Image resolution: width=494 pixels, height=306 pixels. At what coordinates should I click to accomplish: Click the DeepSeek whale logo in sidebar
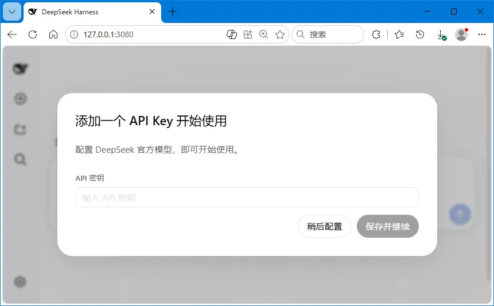[21, 68]
